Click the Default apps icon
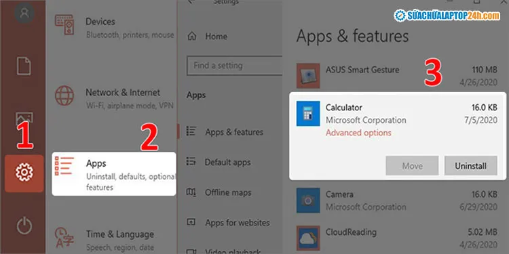Image resolution: width=509 pixels, height=254 pixels. pyautogui.click(x=191, y=161)
